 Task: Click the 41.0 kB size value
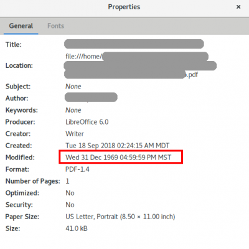click(x=77, y=228)
